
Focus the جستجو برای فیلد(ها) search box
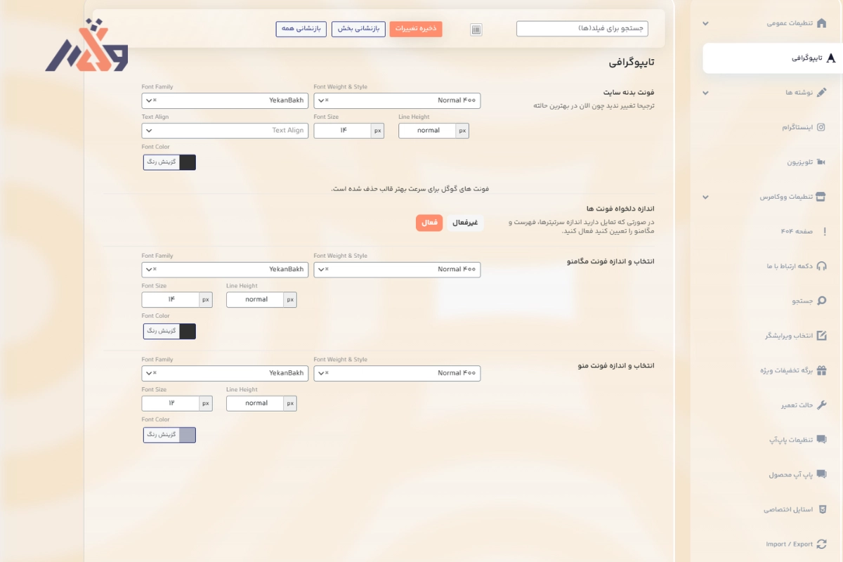[x=582, y=29]
